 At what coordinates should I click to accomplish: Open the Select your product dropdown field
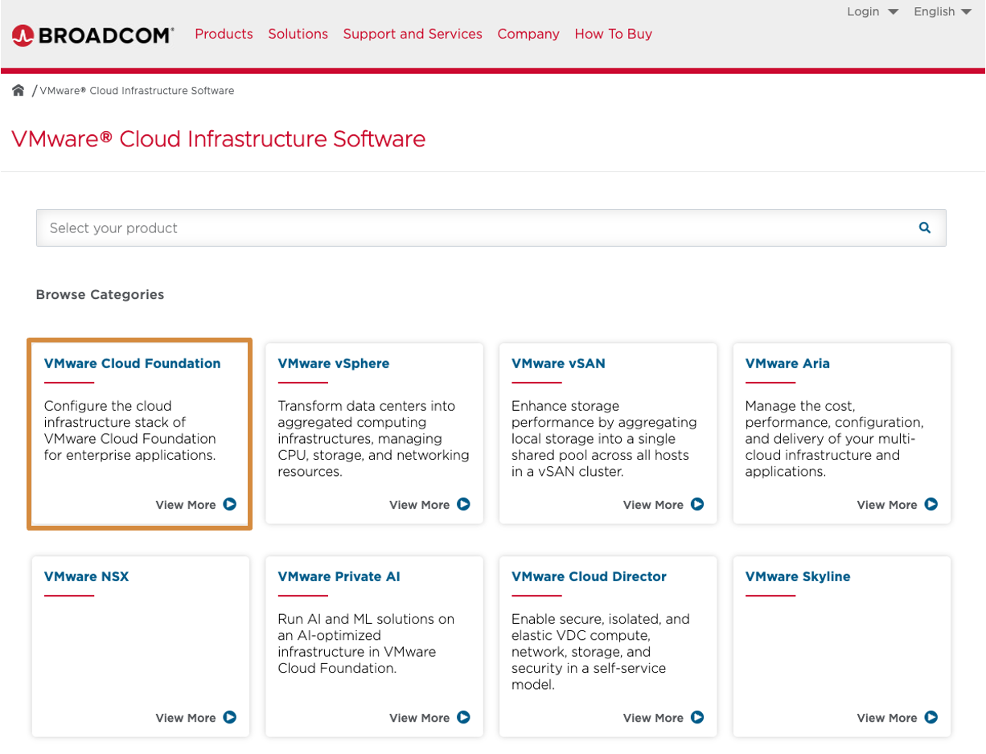click(491, 227)
